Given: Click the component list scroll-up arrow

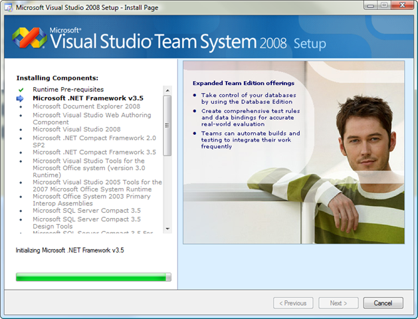Looking at the screenshot, I should pyautogui.click(x=167, y=90).
